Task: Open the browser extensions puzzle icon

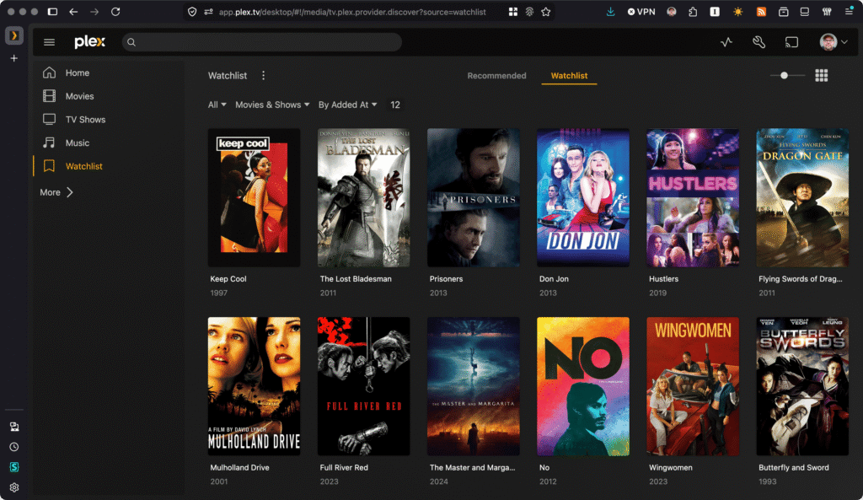Action: point(693,12)
